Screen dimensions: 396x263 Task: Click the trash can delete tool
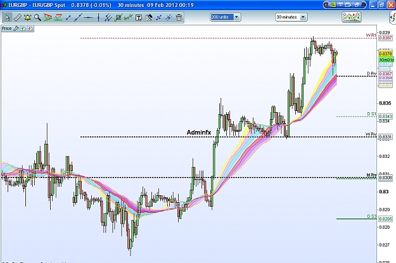pyautogui.click(x=179, y=18)
